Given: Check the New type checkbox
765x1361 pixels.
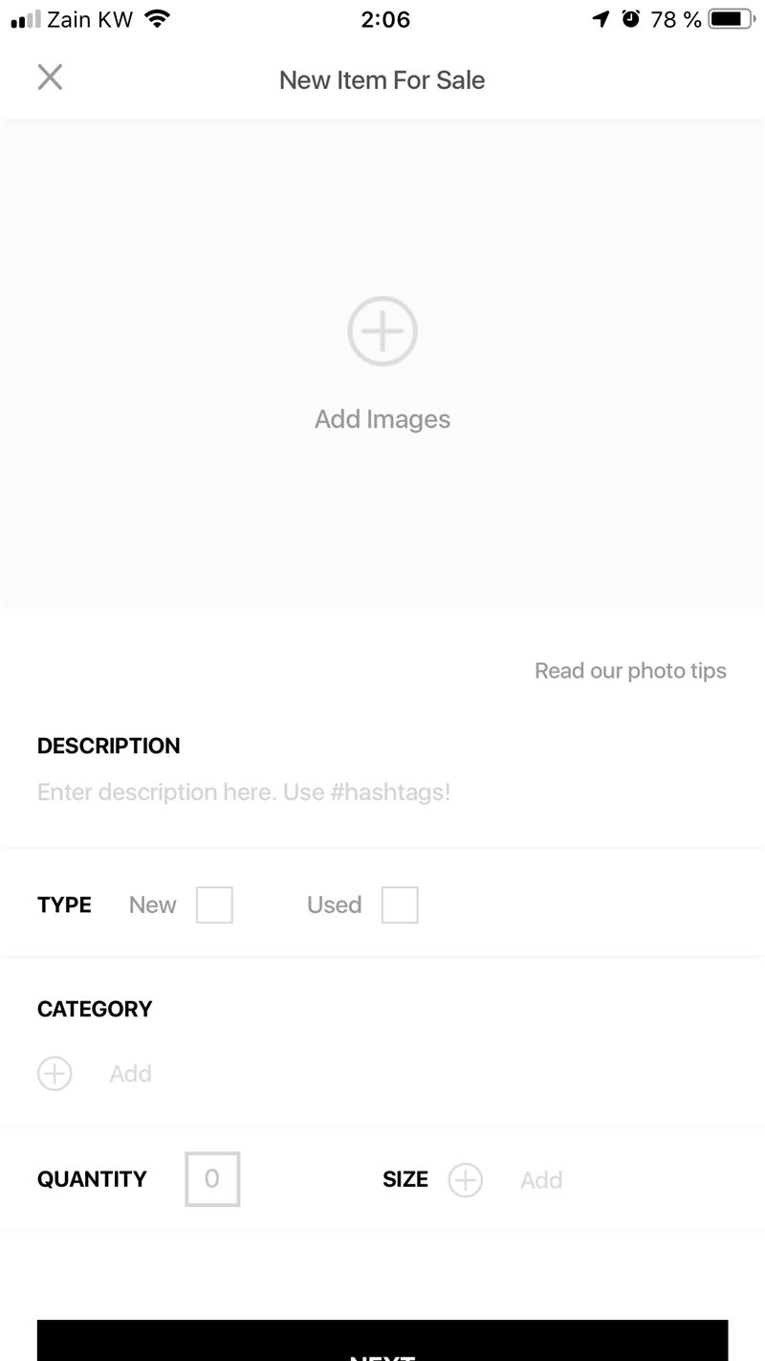Looking at the screenshot, I should point(214,904).
